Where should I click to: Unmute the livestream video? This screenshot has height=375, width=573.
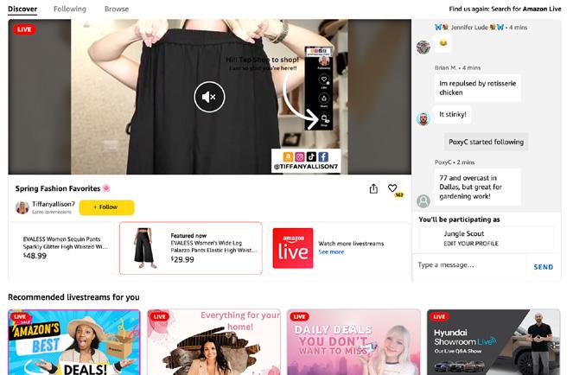click(209, 97)
